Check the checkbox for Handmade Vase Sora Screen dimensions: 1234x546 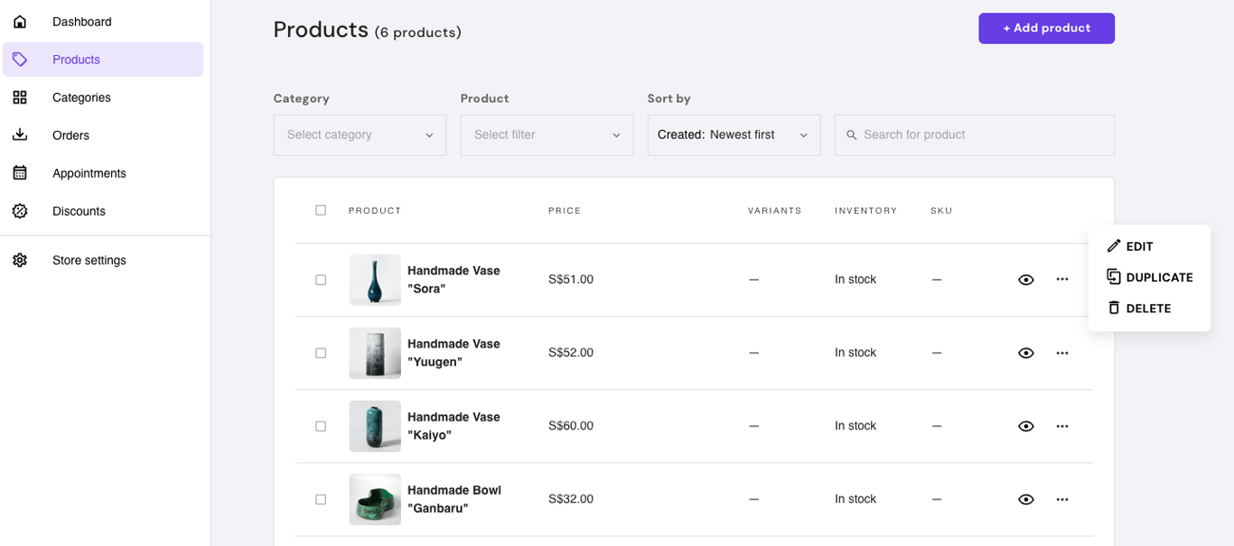pos(321,280)
